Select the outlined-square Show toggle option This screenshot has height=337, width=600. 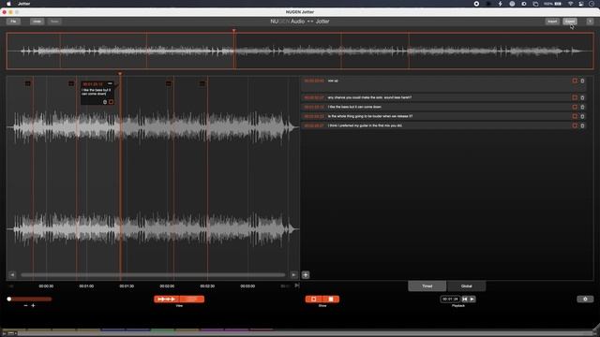pos(314,299)
